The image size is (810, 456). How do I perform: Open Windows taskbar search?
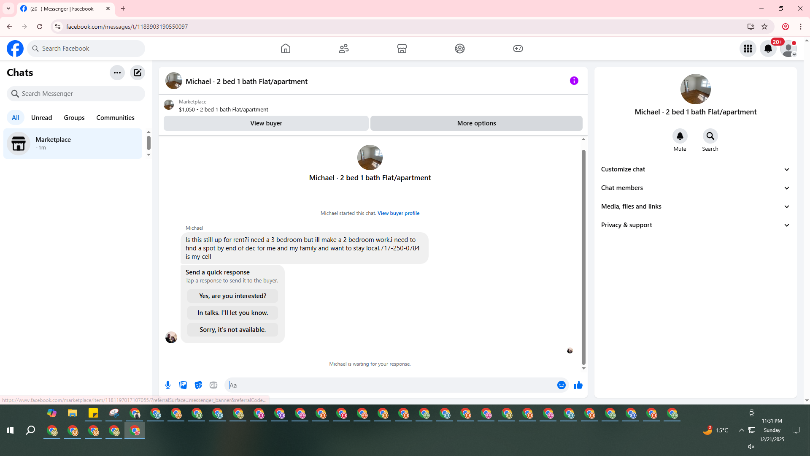pos(30,430)
